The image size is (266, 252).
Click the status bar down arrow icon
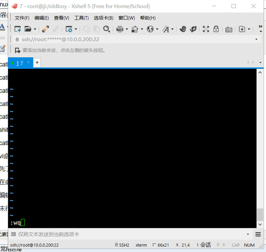(x=224, y=245)
